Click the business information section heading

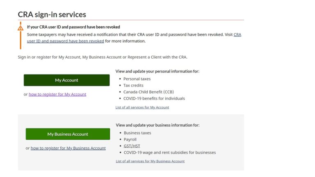(158, 125)
